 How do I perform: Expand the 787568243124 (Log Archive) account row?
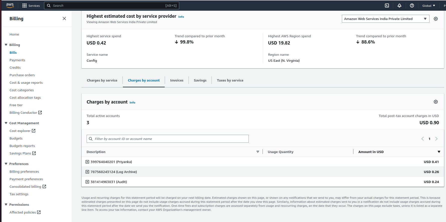tap(87, 172)
